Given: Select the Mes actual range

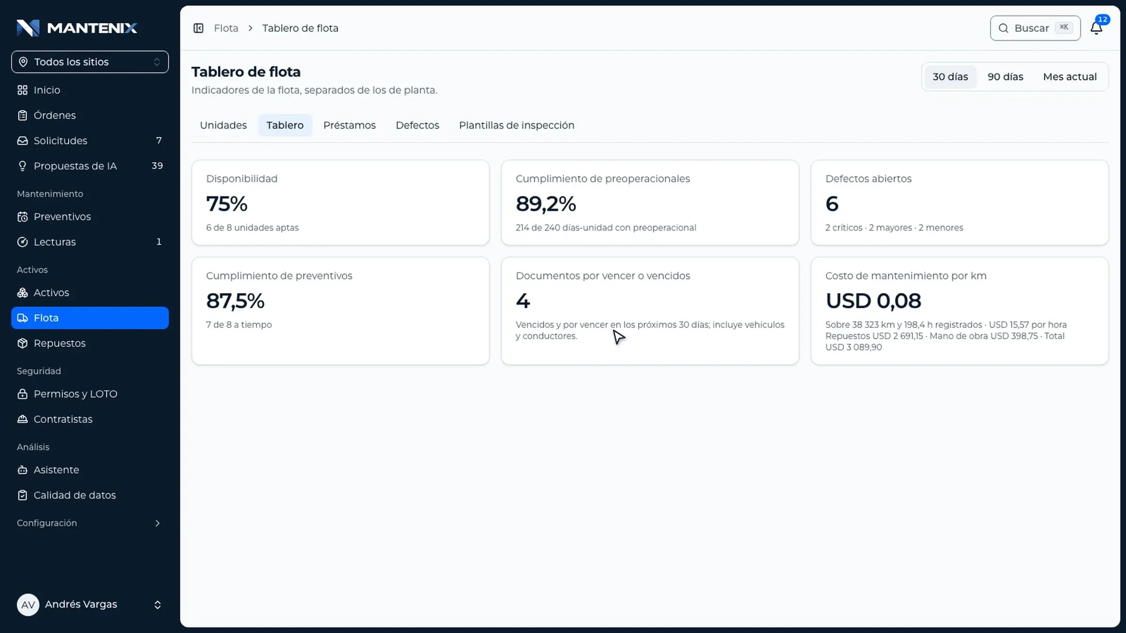Looking at the screenshot, I should pyautogui.click(x=1070, y=77).
